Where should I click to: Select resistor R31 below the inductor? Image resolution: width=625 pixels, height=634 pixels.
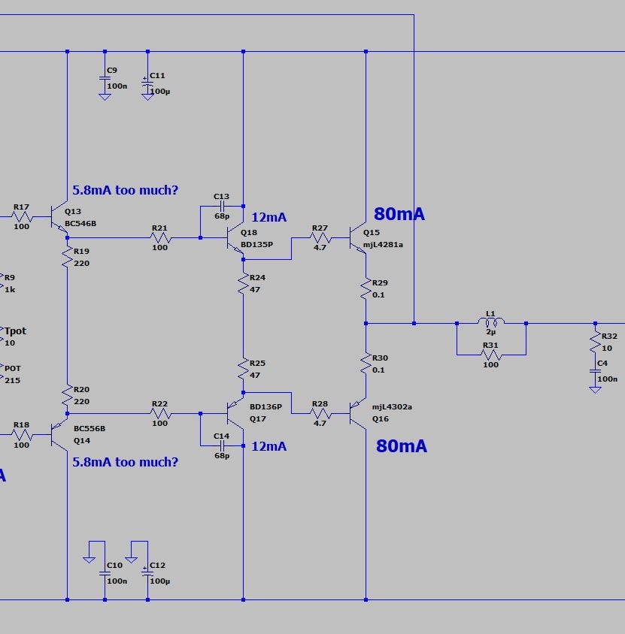[491, 355]
